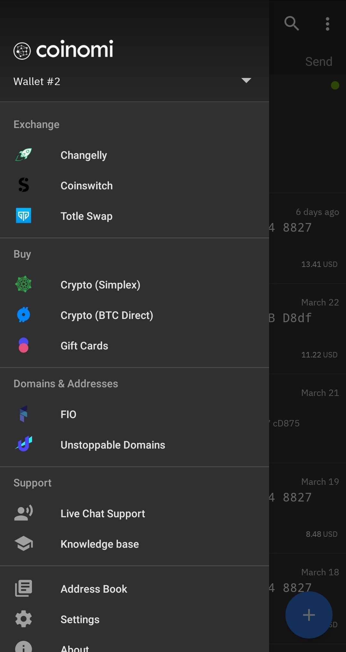Select the BTC Direct blue icon
Screen dimensions: 346x652
24,315
